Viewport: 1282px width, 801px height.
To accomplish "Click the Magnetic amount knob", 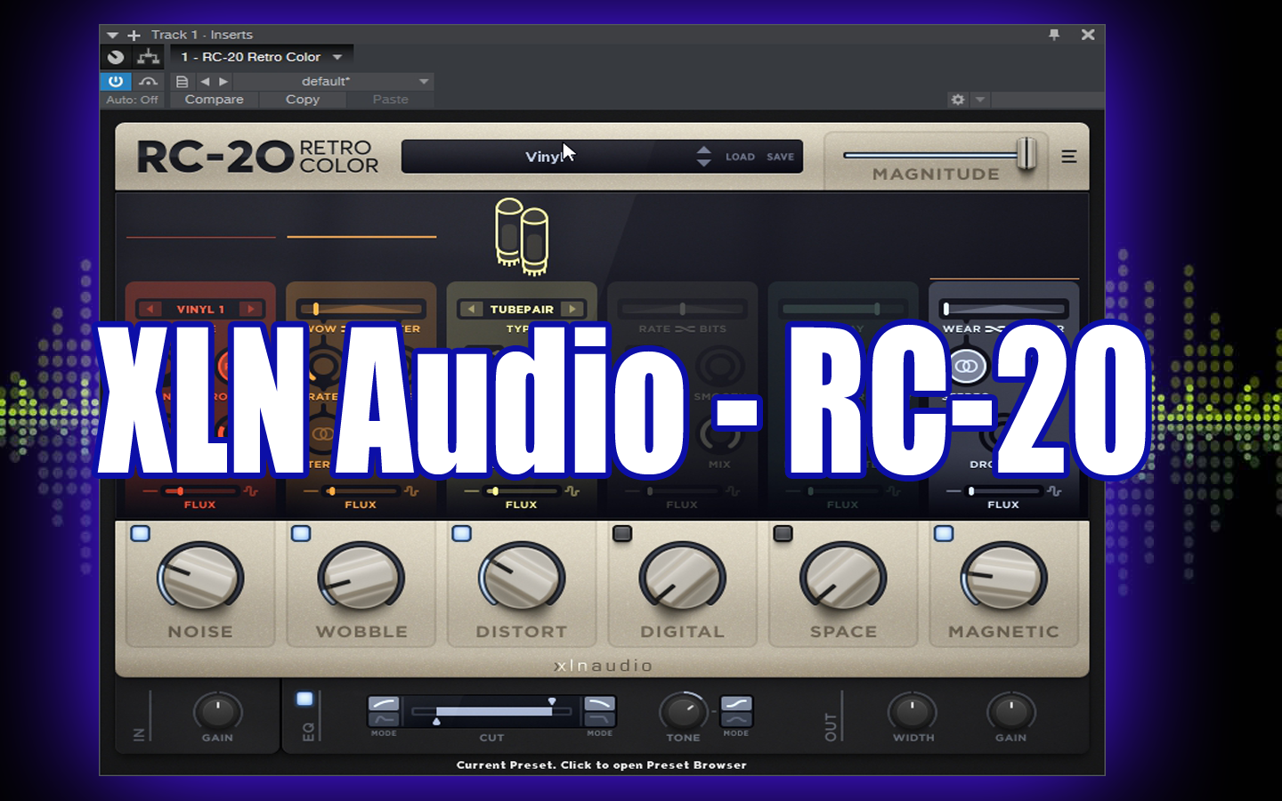I will coord(1003,578).
